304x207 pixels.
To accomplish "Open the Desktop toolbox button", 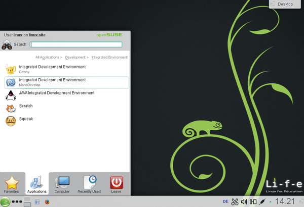I will point(285,4).
